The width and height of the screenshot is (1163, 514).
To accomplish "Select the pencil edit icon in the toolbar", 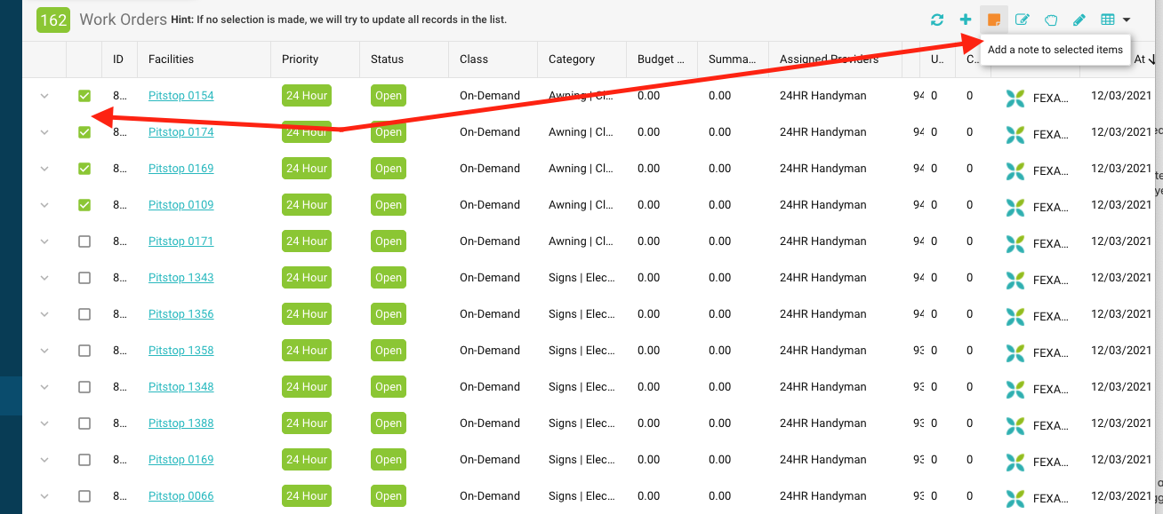I will [1079, 19].
